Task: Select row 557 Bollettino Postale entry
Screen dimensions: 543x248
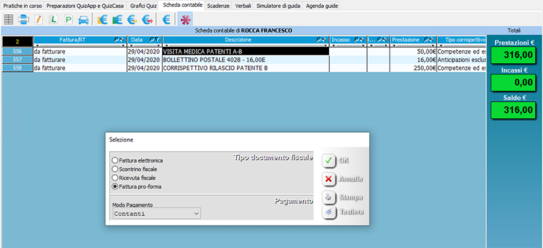Action: pyautogui.click(x=243, y=60)
